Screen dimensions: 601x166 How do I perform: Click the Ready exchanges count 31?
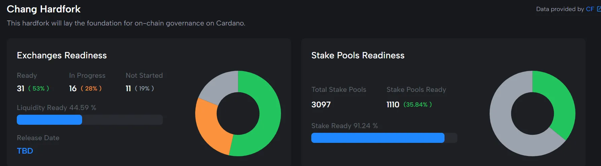pos(21,89)
